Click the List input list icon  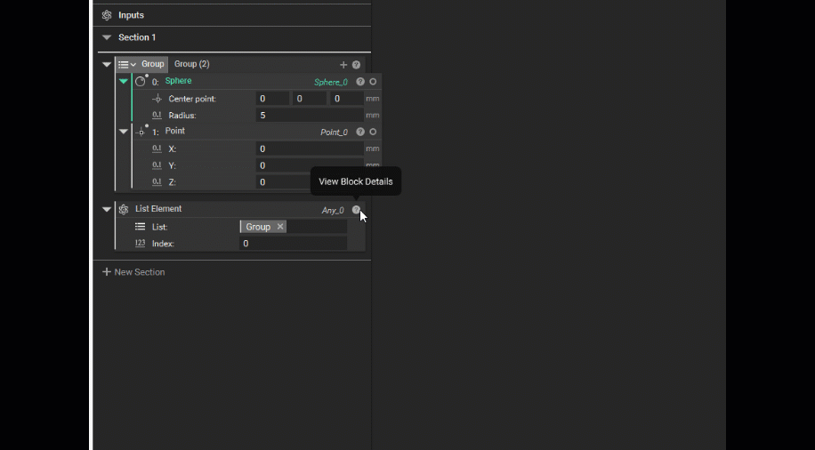point(140,227)
